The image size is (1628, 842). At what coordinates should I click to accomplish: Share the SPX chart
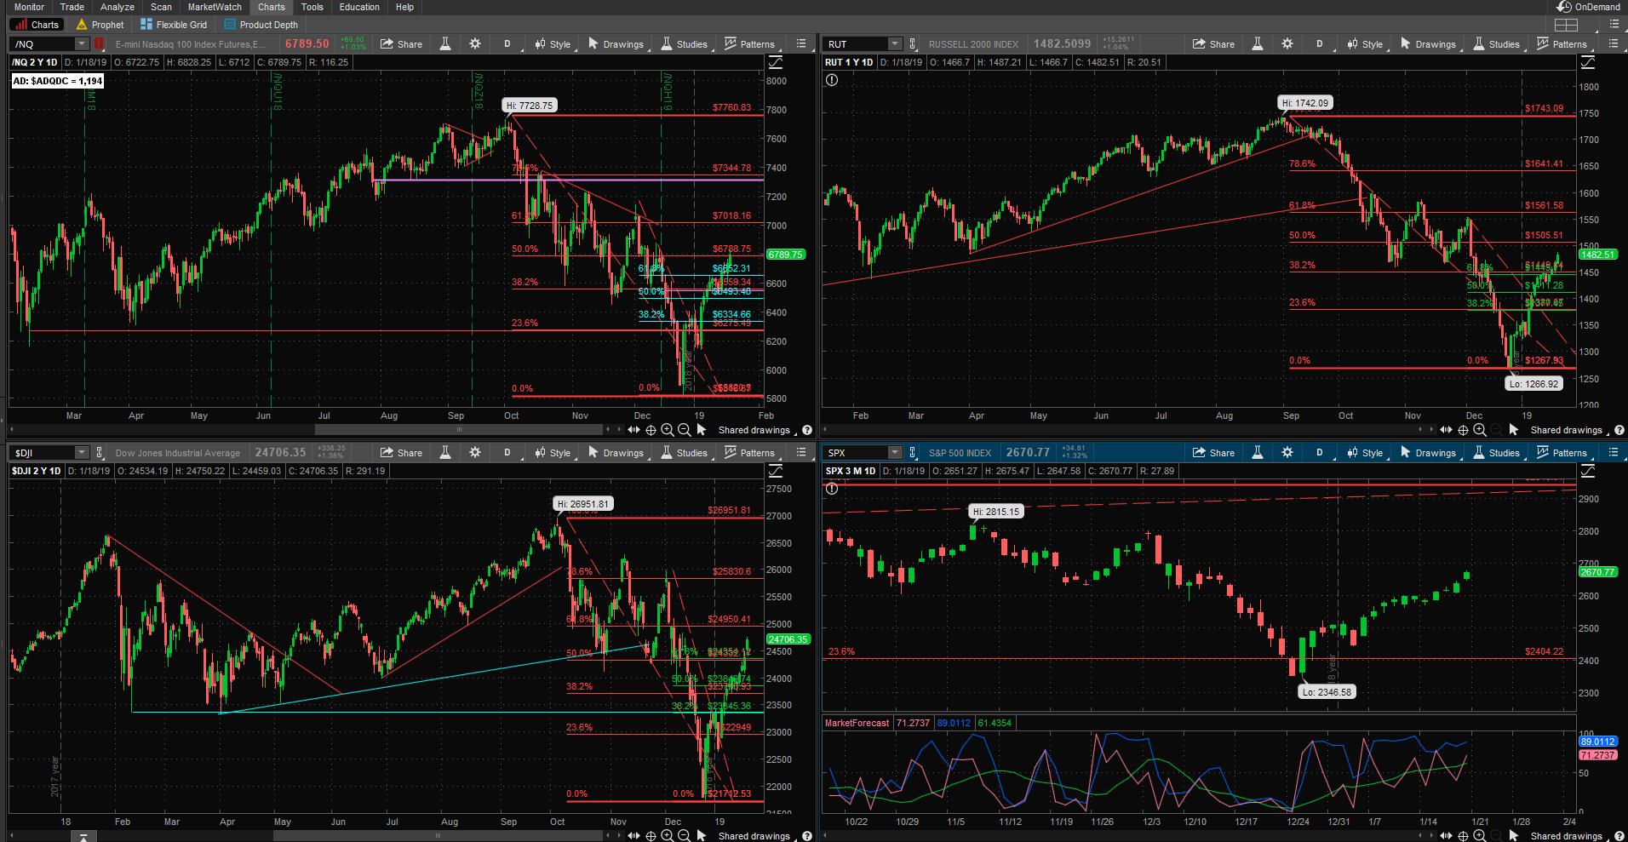tap(1213, 453)
